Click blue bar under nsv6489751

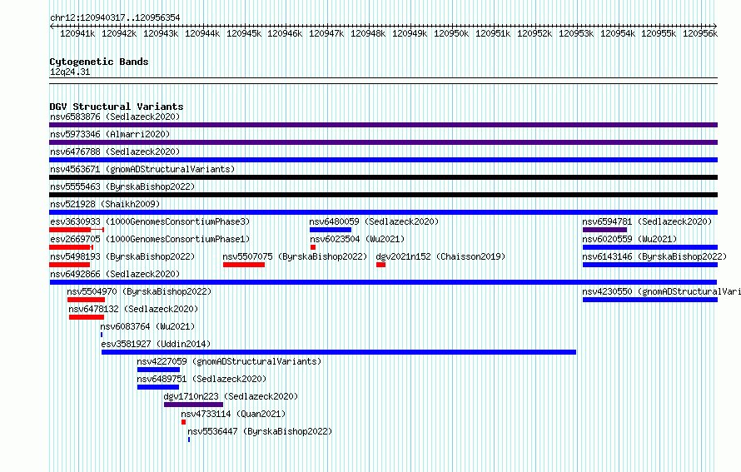(x=158, y=387)
